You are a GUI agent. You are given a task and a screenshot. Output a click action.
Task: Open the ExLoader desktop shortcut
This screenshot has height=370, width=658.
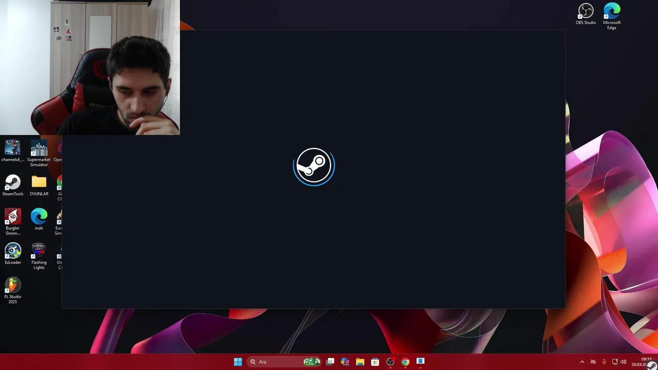[x=13, y=254]
